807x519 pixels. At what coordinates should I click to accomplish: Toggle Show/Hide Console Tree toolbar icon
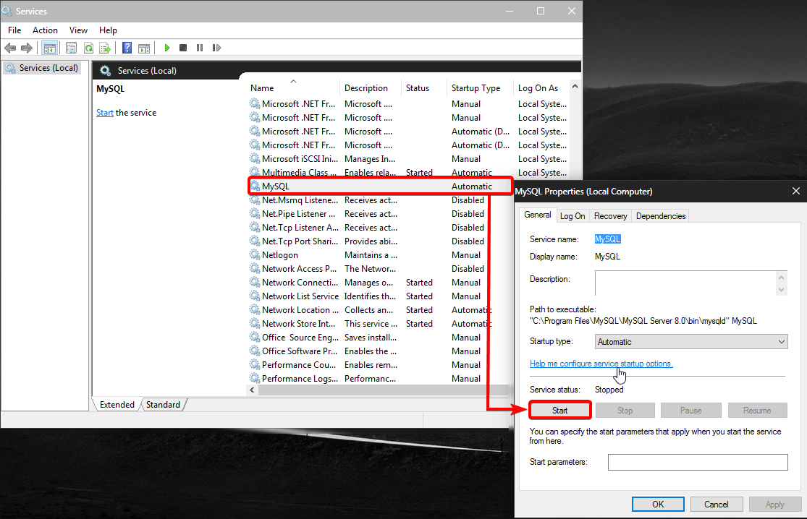49,48
